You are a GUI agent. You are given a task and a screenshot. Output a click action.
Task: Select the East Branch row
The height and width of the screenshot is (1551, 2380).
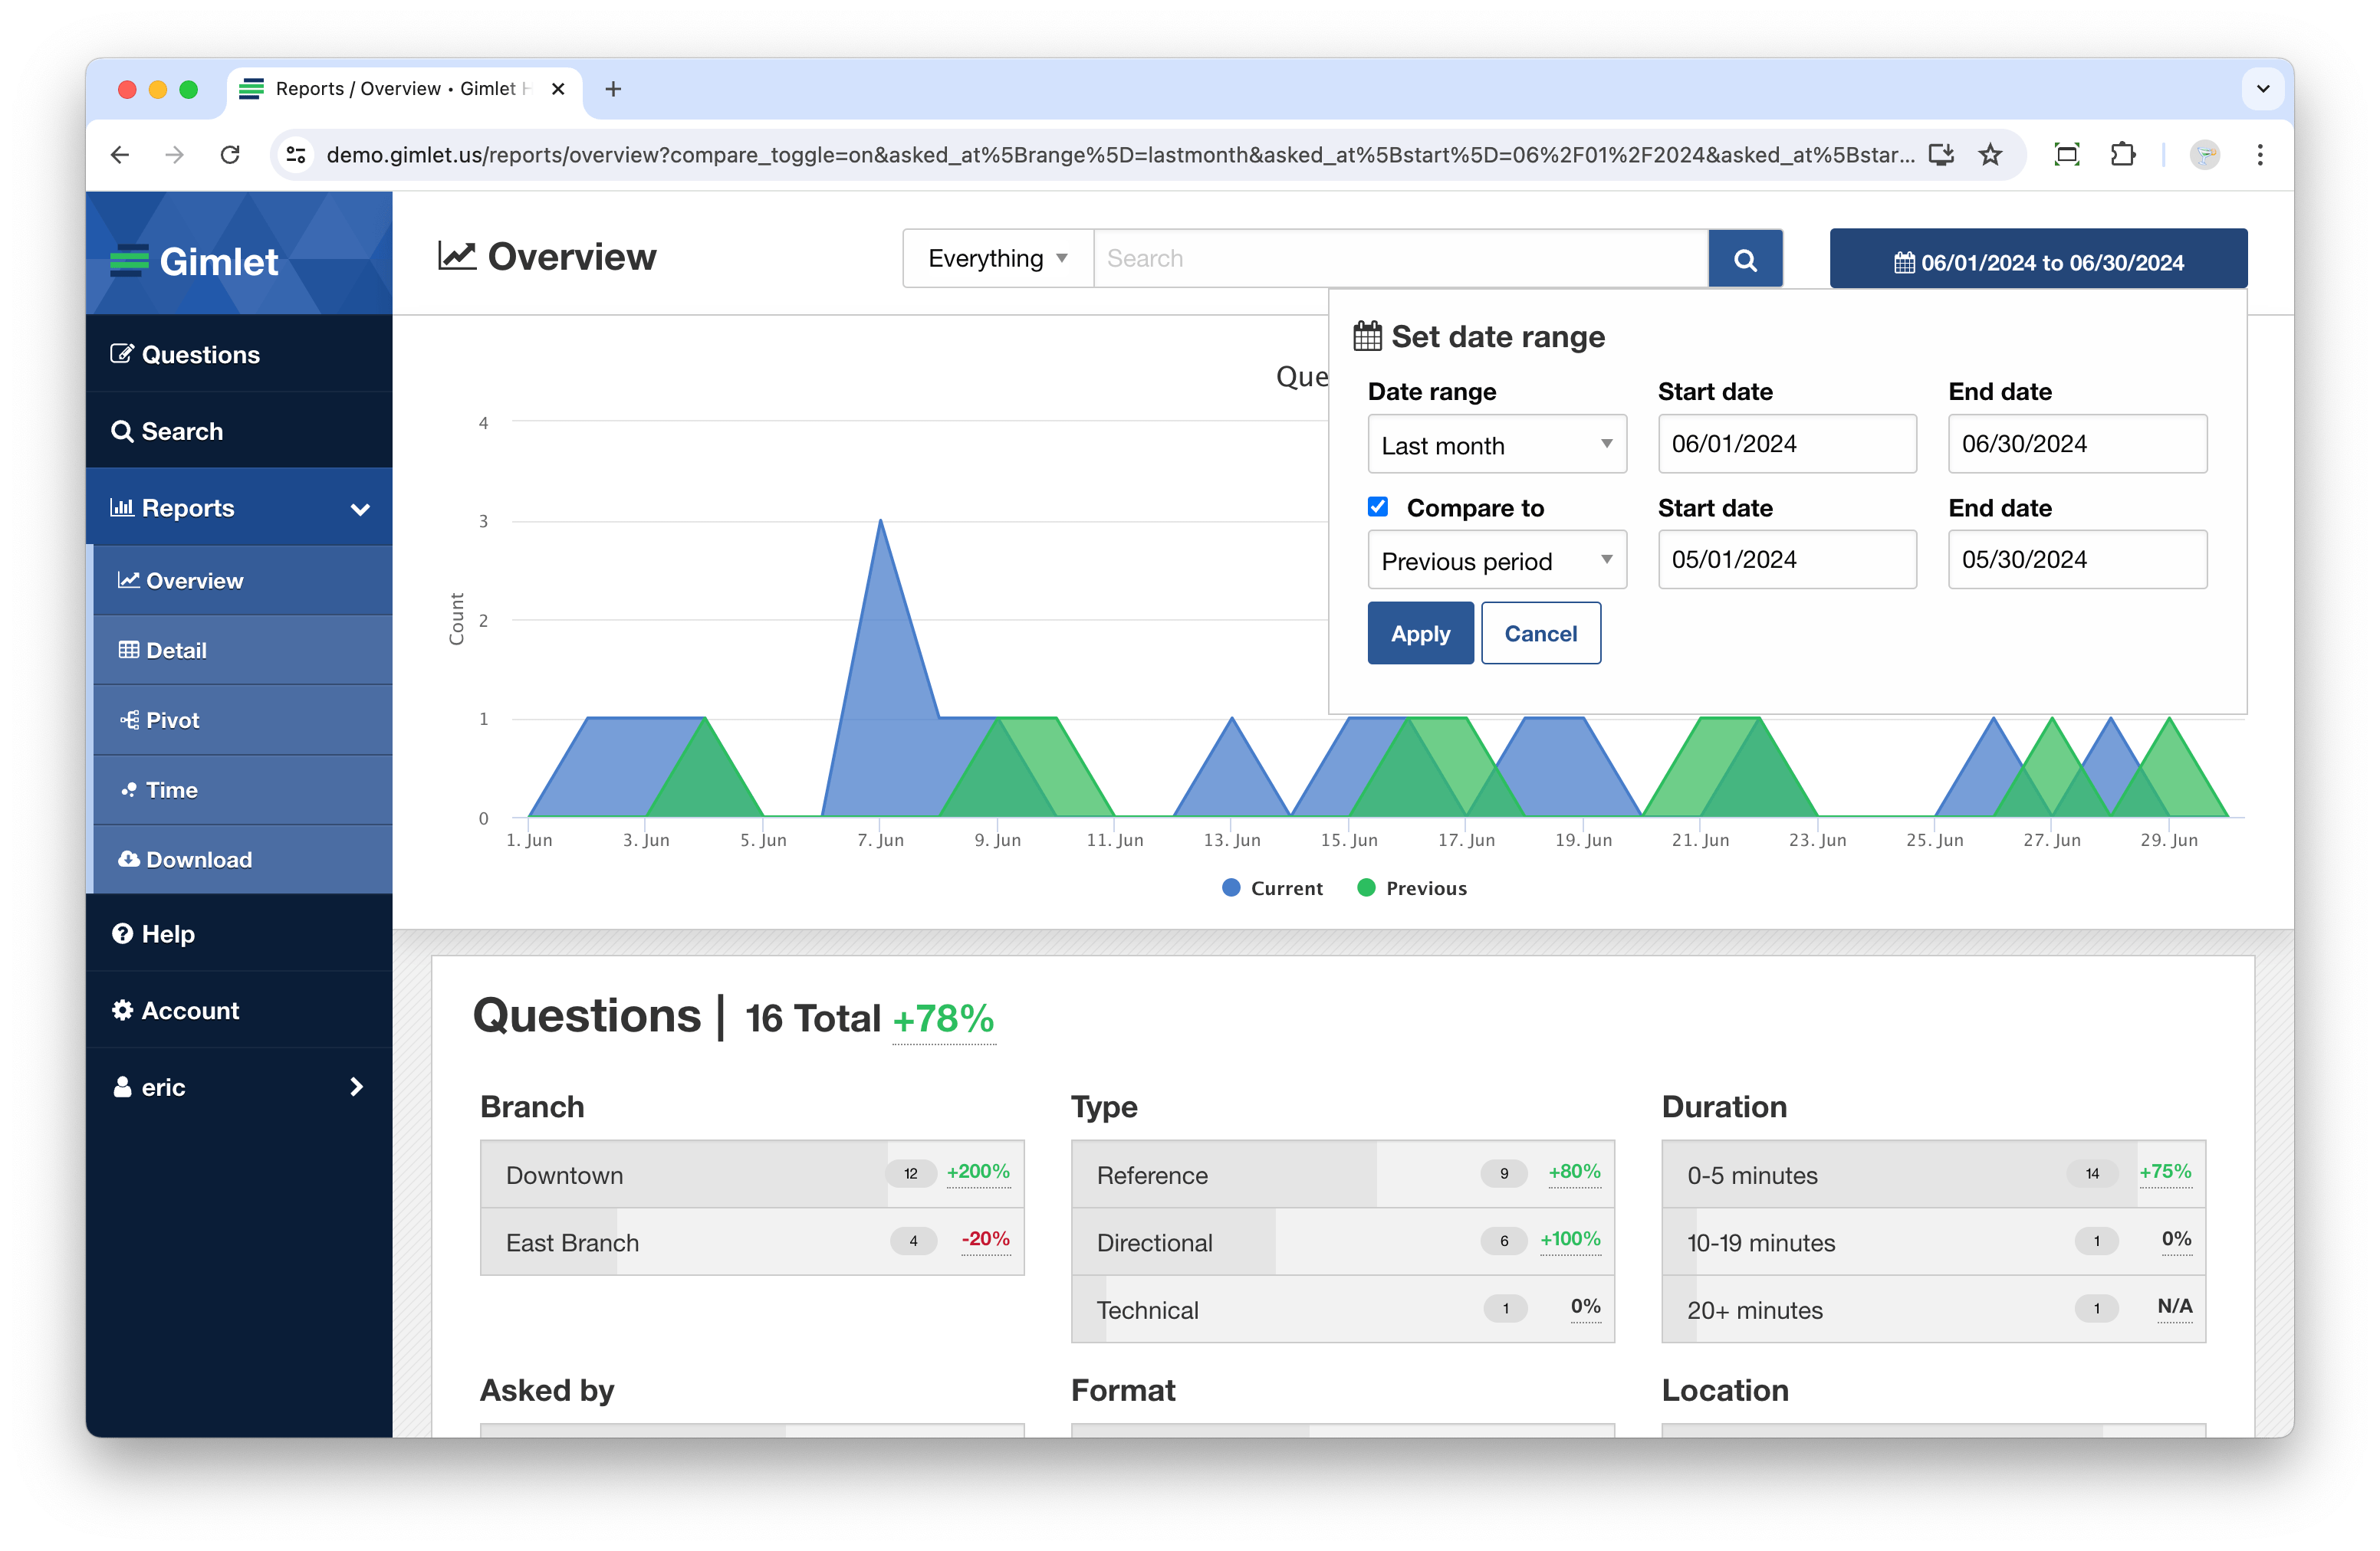pos(752,1242)
